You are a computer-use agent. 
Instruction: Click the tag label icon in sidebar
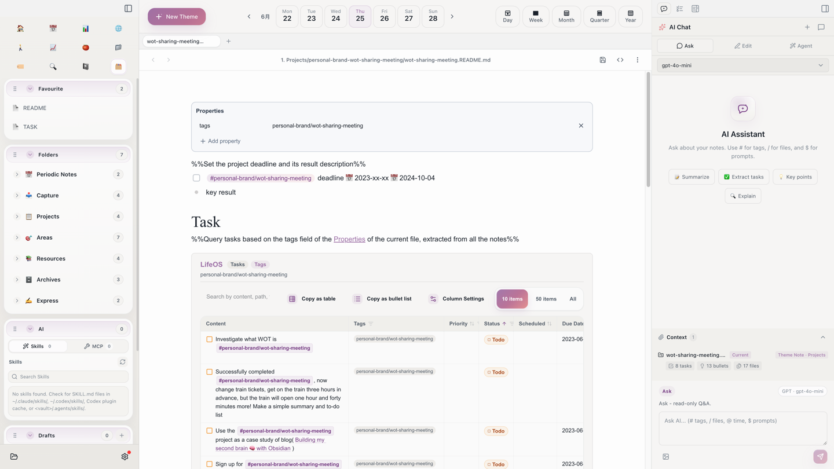click(x=20, y=67)
